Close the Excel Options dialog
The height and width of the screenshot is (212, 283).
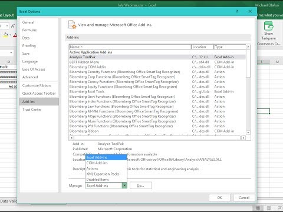(x=250, y=11)
